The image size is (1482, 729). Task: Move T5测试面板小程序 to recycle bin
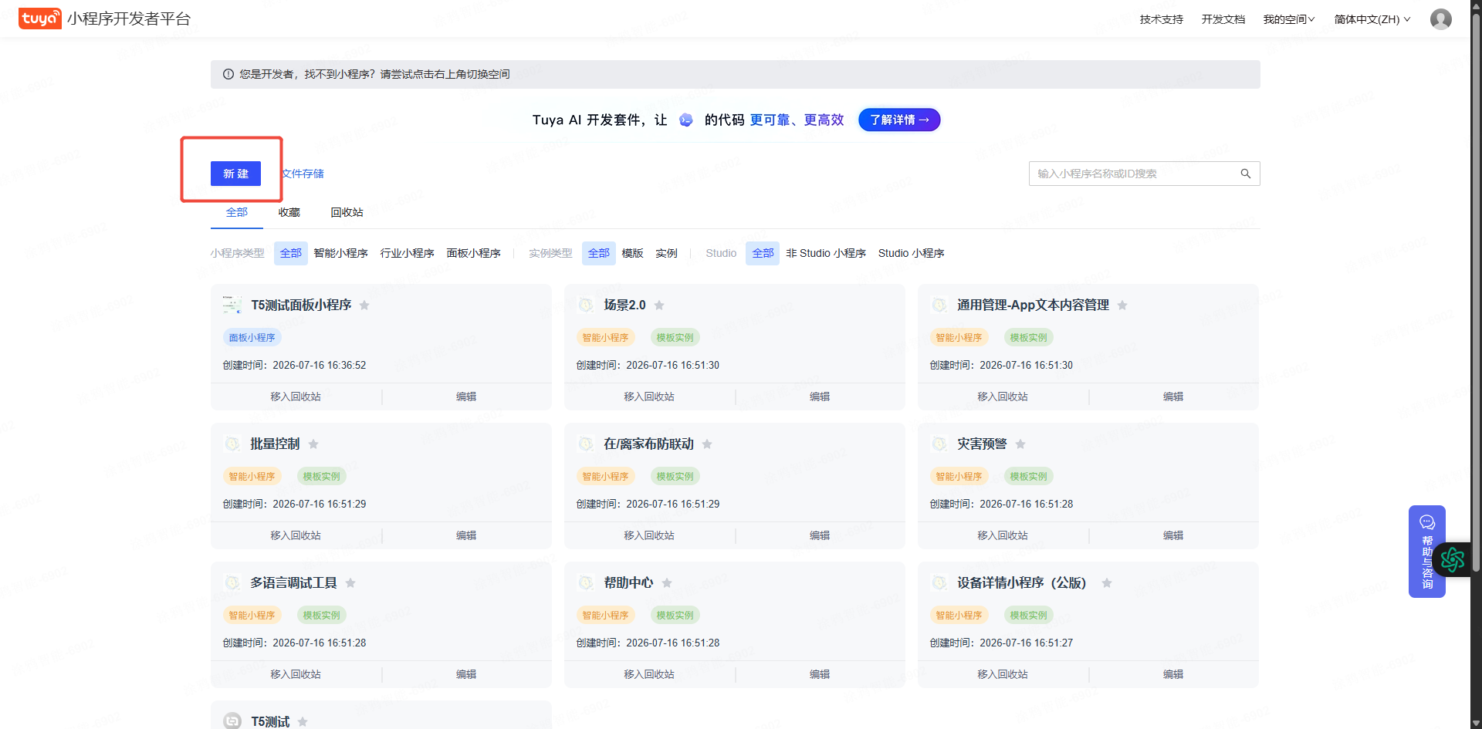[296, 397]
